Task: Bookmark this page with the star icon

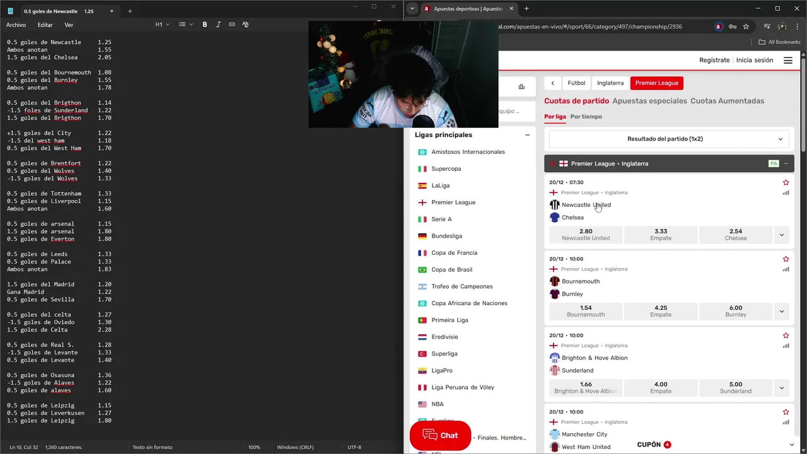Action: point(746,26)
